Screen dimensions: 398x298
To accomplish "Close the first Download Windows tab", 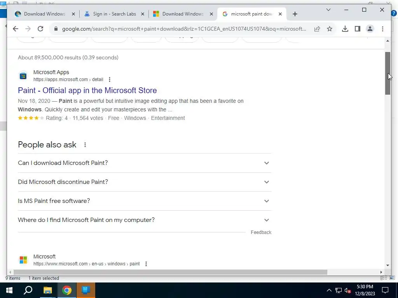I will pyautogui.click(x=73, y=14).
